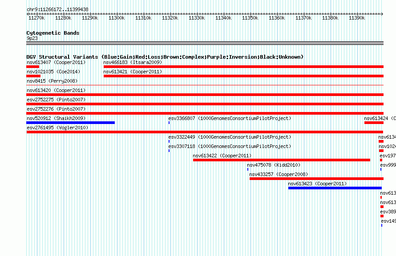The image size is (396, 256).
Task: Click the Cytogenetic Bands track title
Action: (x=53, y=33)
